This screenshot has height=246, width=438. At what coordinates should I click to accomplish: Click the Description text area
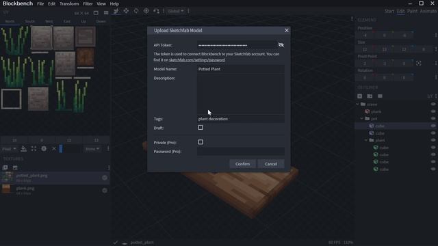click(241, 94)
